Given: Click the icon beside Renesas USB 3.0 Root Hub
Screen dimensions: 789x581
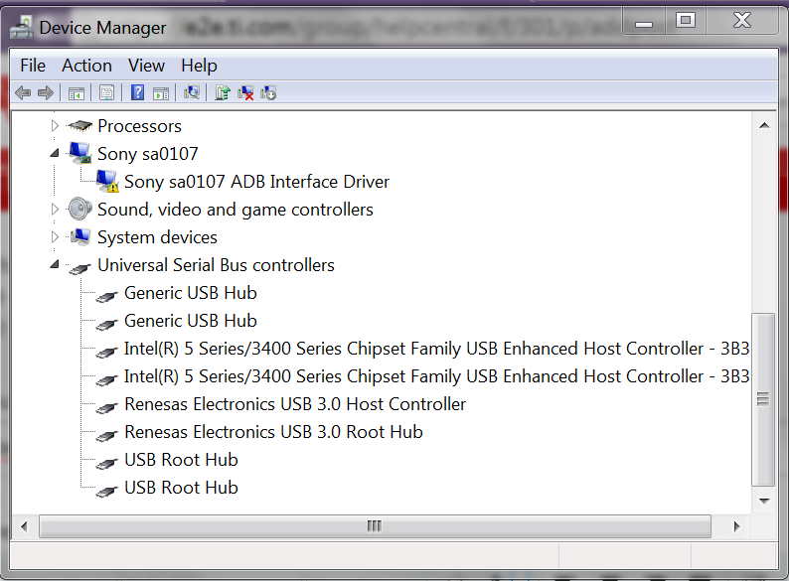Looking at the screenshot, I should tap(106, 435).
